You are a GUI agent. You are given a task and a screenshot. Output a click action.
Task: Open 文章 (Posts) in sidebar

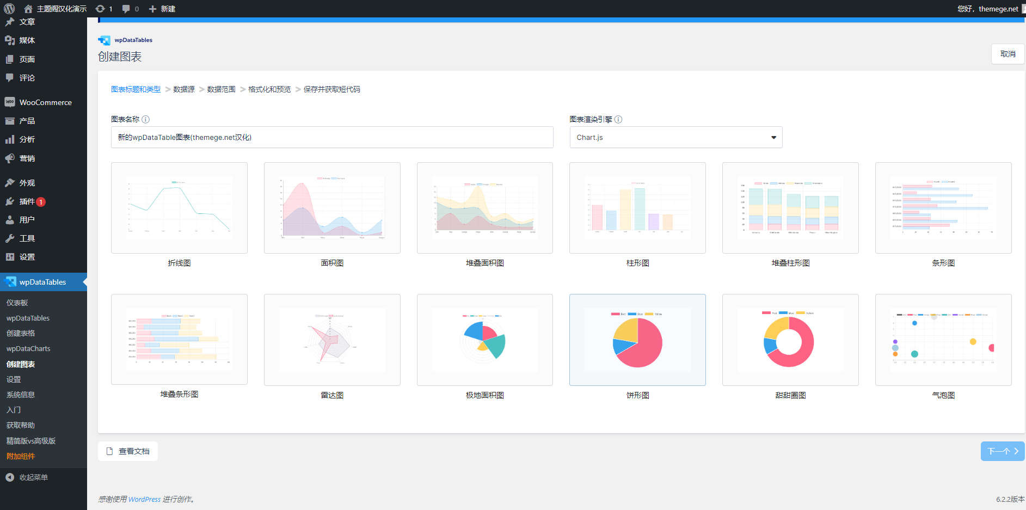point(44,22)
